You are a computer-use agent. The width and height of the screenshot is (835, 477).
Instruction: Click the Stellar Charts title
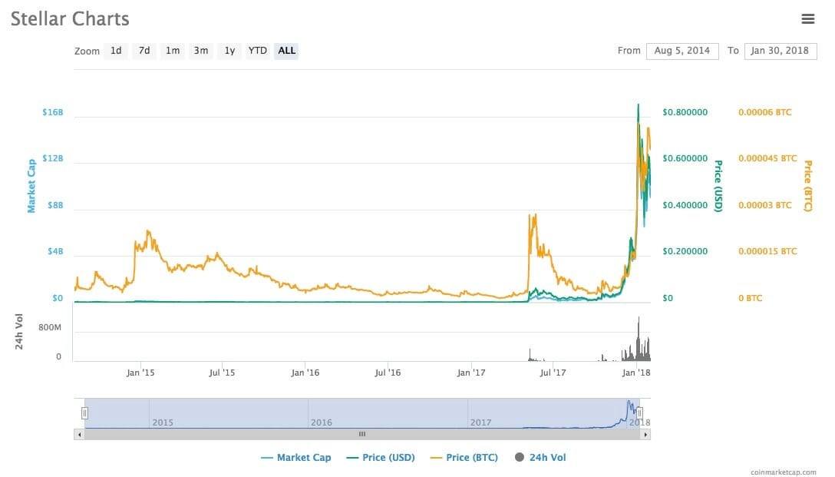click(x=70, y=18)
